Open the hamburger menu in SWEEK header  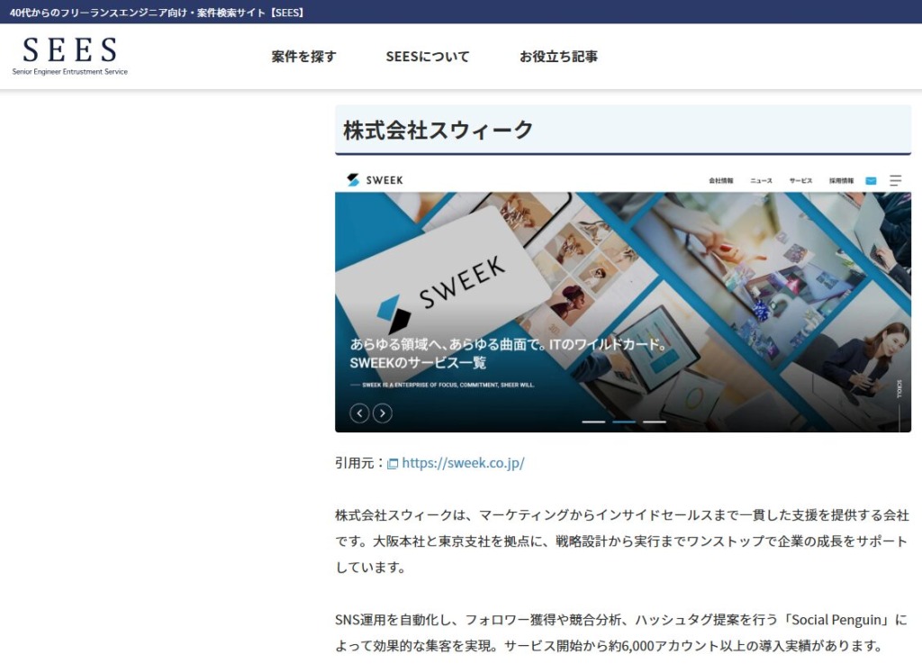(x=895, y=180)
